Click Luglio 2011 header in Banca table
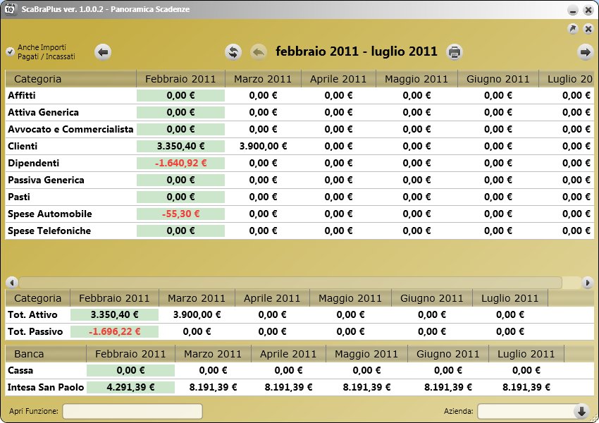599x423 pixels. (x=526, y=354)
